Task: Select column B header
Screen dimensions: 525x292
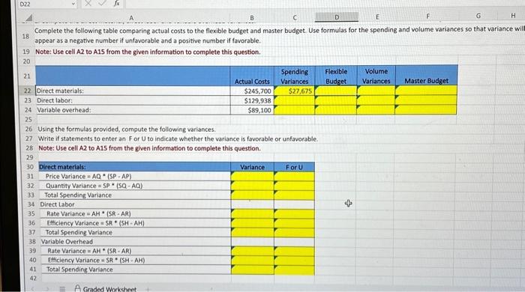Action: [x=252, y=17]
